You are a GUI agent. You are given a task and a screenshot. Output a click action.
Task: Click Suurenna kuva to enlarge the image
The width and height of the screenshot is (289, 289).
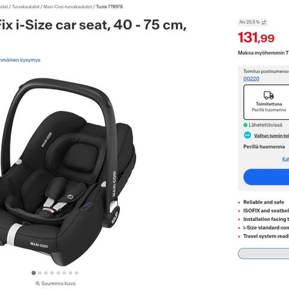tap(58, 284)
